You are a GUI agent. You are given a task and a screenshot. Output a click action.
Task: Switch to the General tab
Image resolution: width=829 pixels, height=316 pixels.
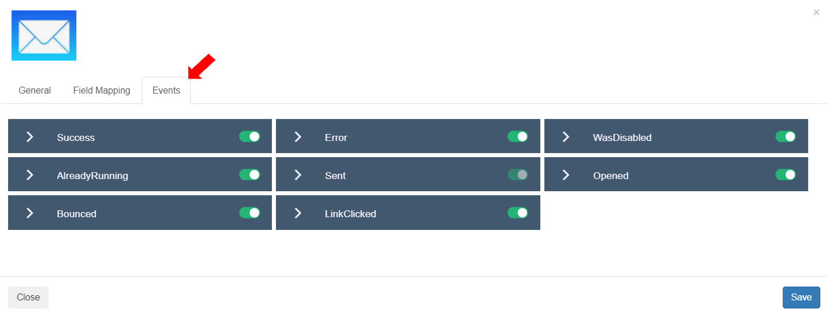[35, 91]
